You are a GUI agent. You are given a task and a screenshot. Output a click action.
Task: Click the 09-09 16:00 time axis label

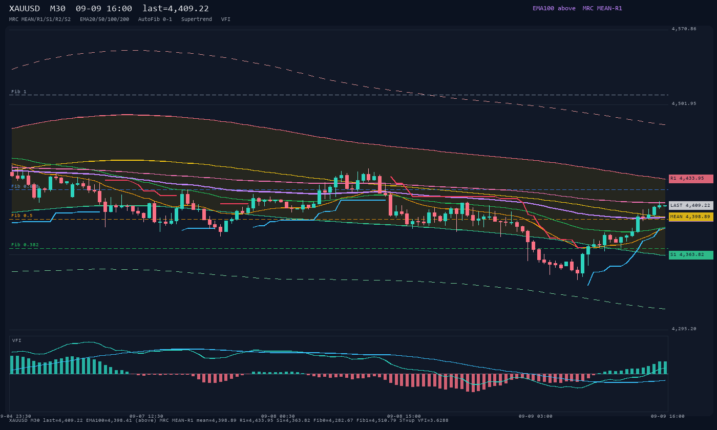point(668,416)
